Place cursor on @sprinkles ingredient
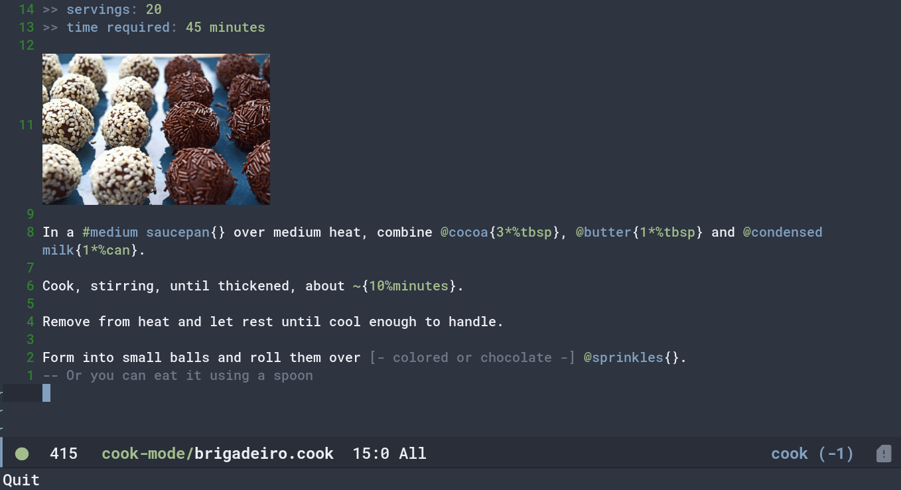 (x=624, y=357)
